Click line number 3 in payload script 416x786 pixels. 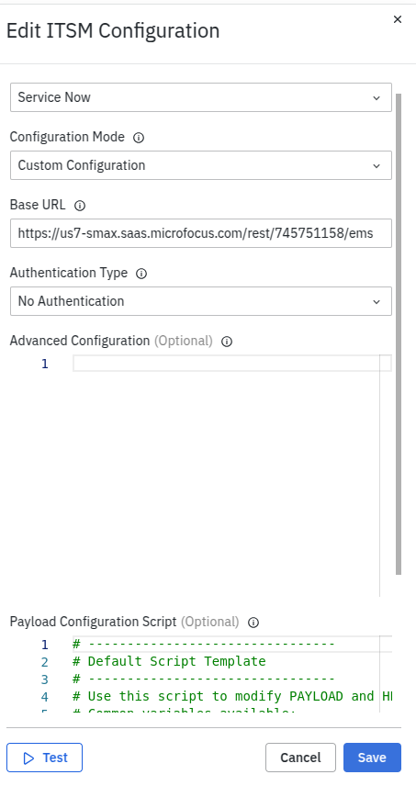pos(45,679)
